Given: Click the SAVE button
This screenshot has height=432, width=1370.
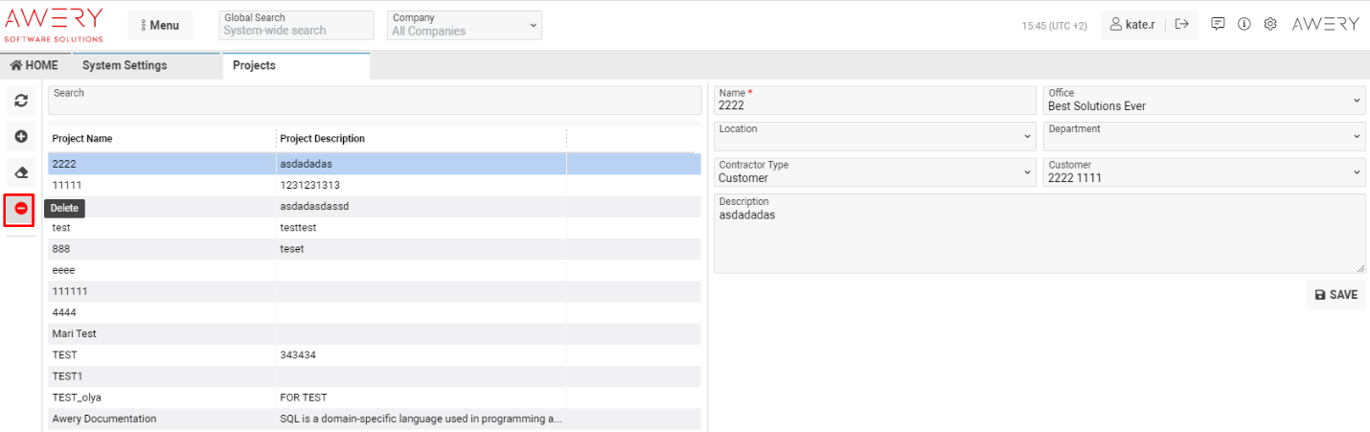Looking at the screenshot, I should (1336, 295).
